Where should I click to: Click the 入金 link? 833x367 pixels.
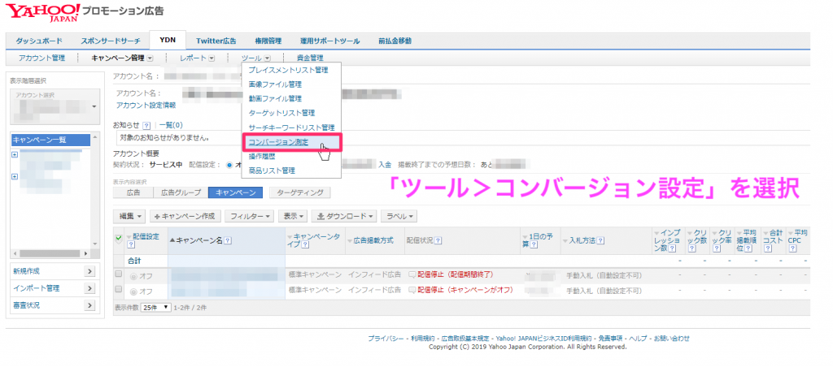pyautogui.click(x=385, y=164)
